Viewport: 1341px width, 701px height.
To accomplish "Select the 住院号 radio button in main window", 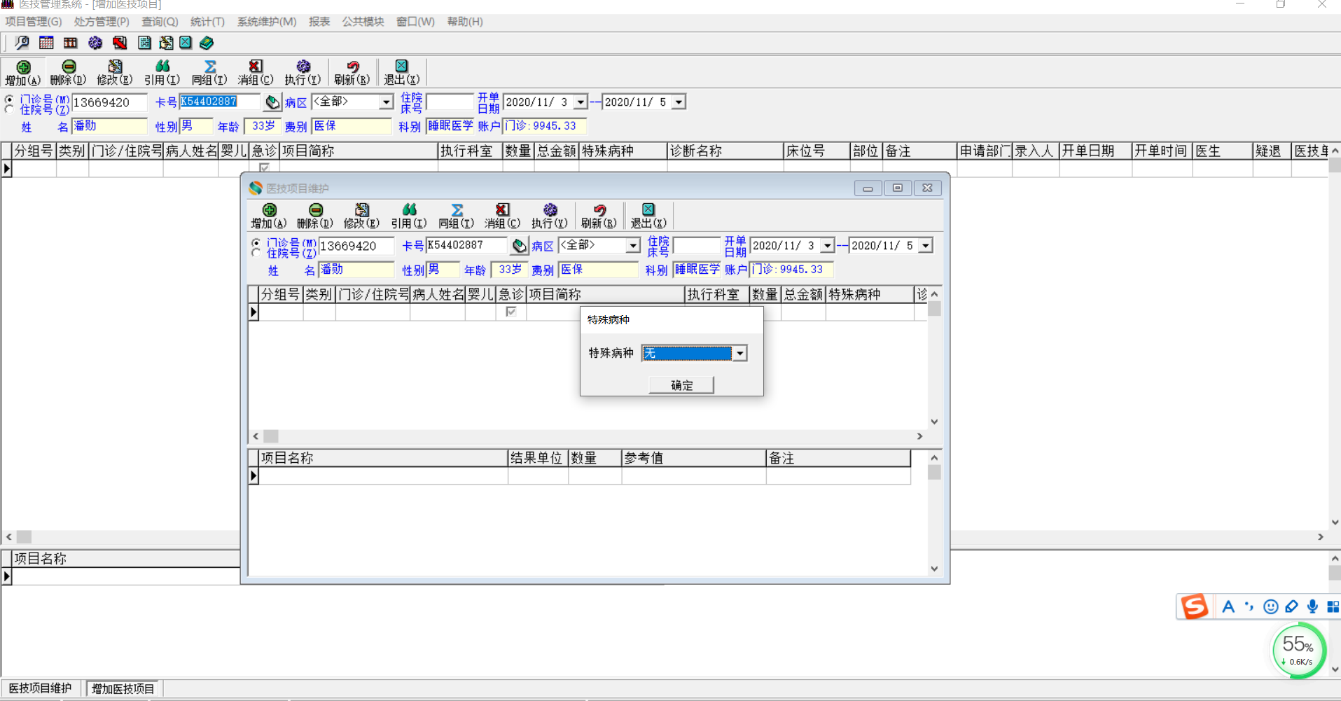I will [9, 110].
